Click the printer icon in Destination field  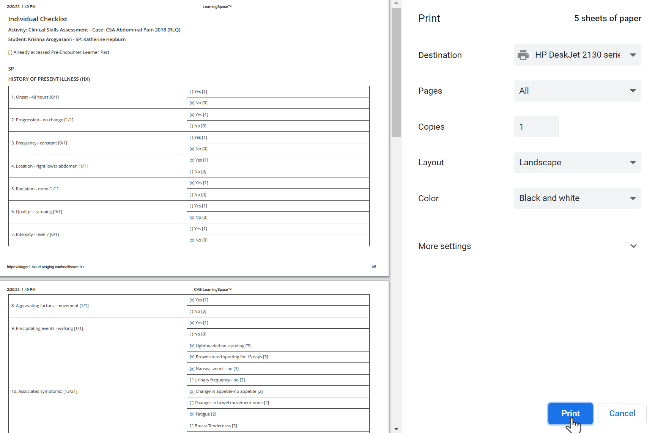click(523, 55)
